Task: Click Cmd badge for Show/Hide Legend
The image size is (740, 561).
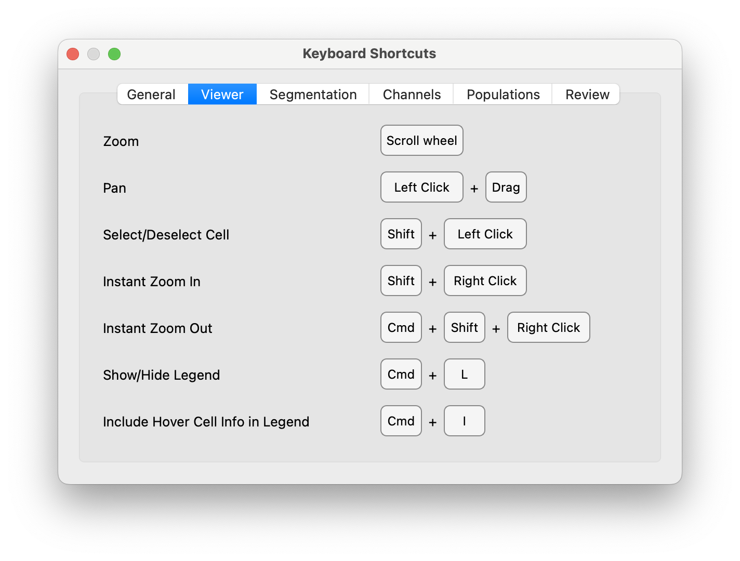Action: point(401,374)
